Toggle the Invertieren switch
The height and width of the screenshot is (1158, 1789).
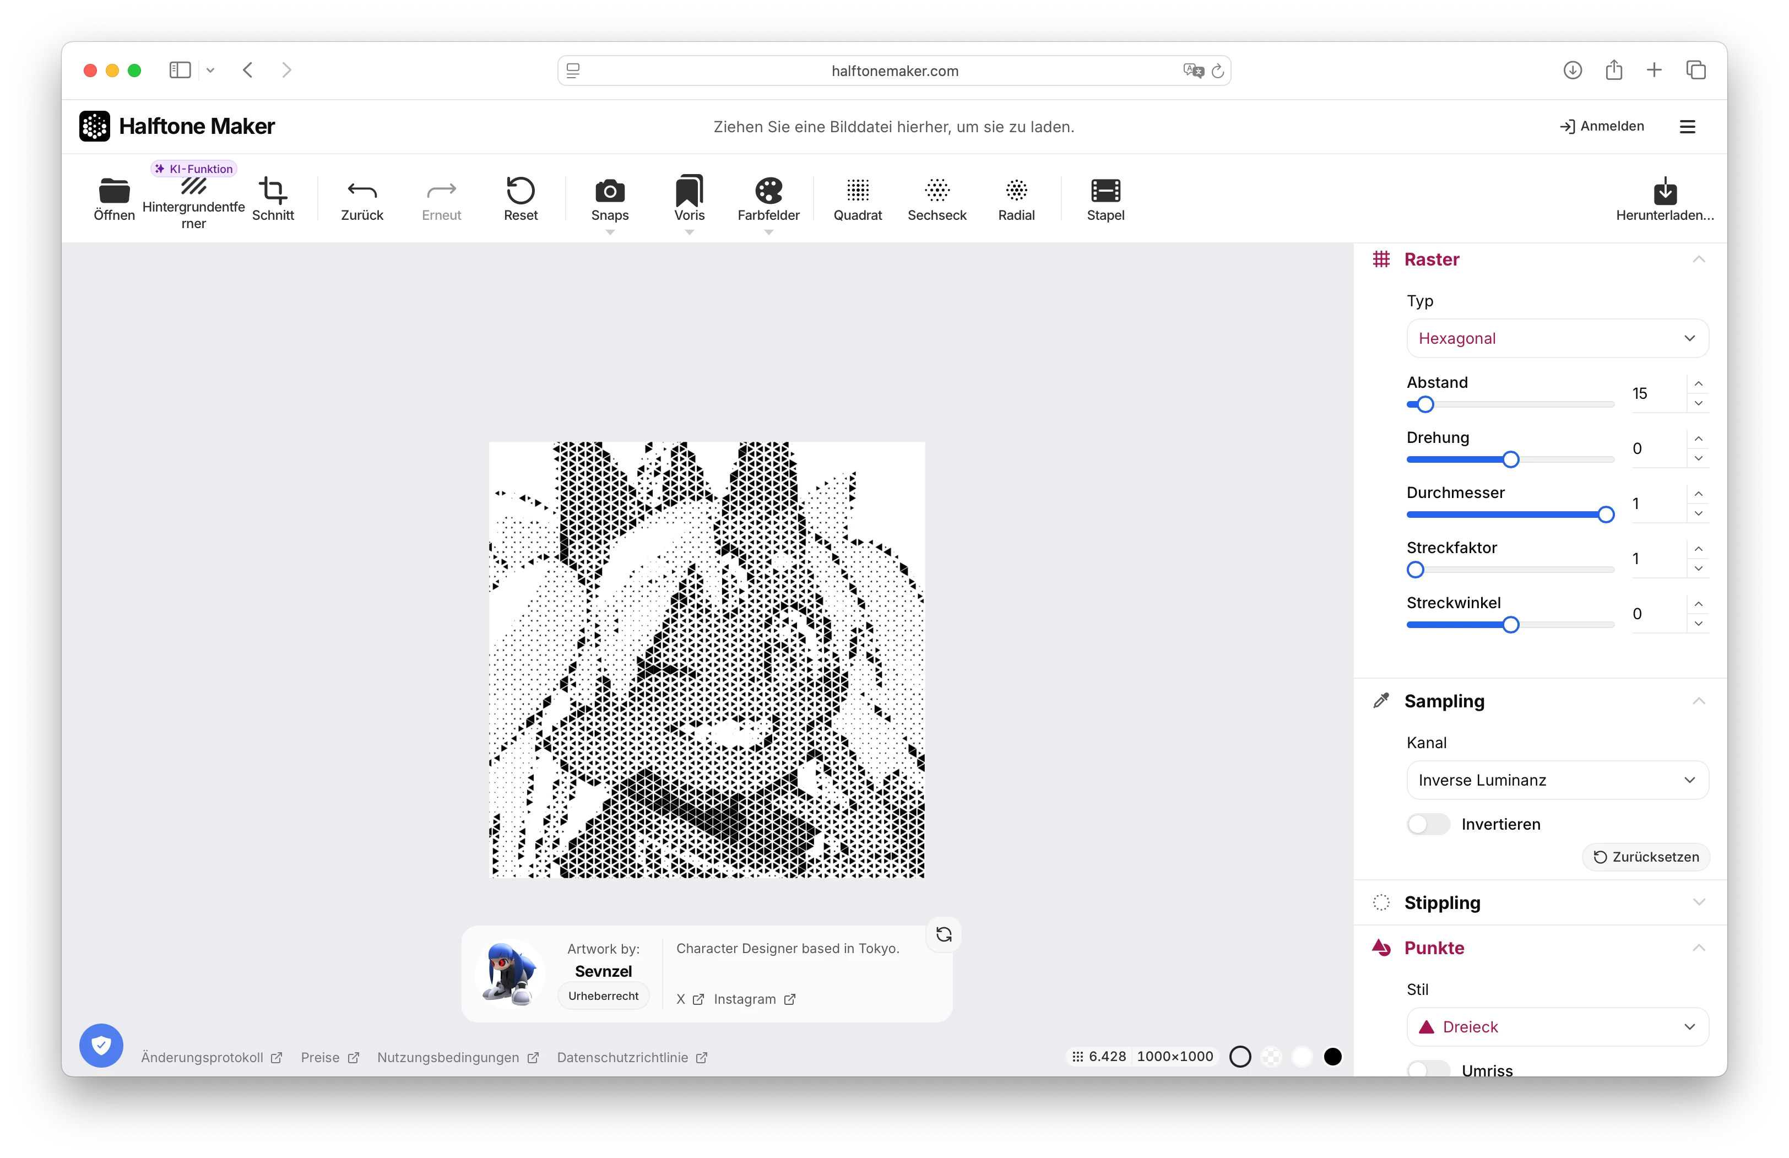point(1428,824)
